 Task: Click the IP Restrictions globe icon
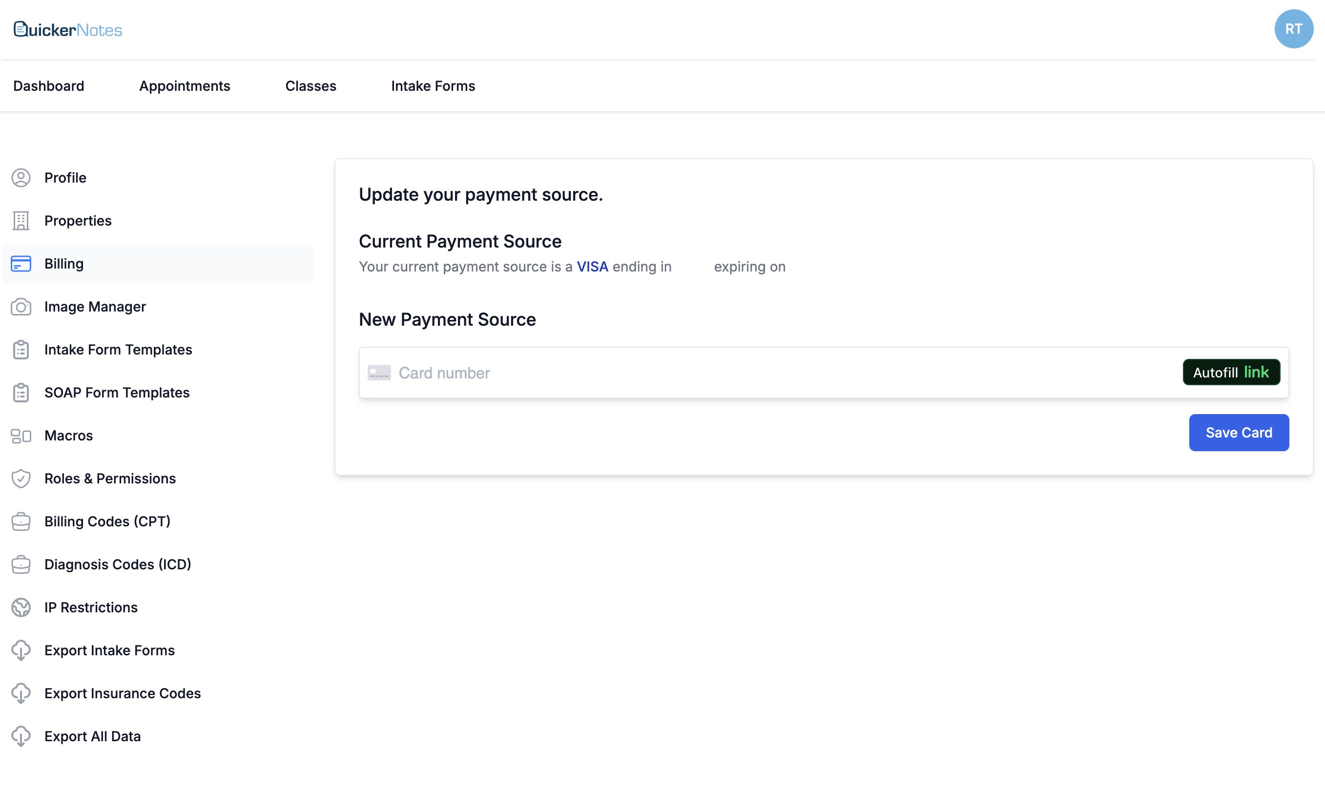[x=21, y=607]
